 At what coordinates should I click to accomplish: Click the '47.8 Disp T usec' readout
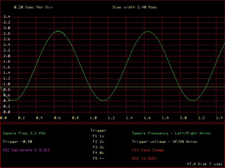[204, 164]
